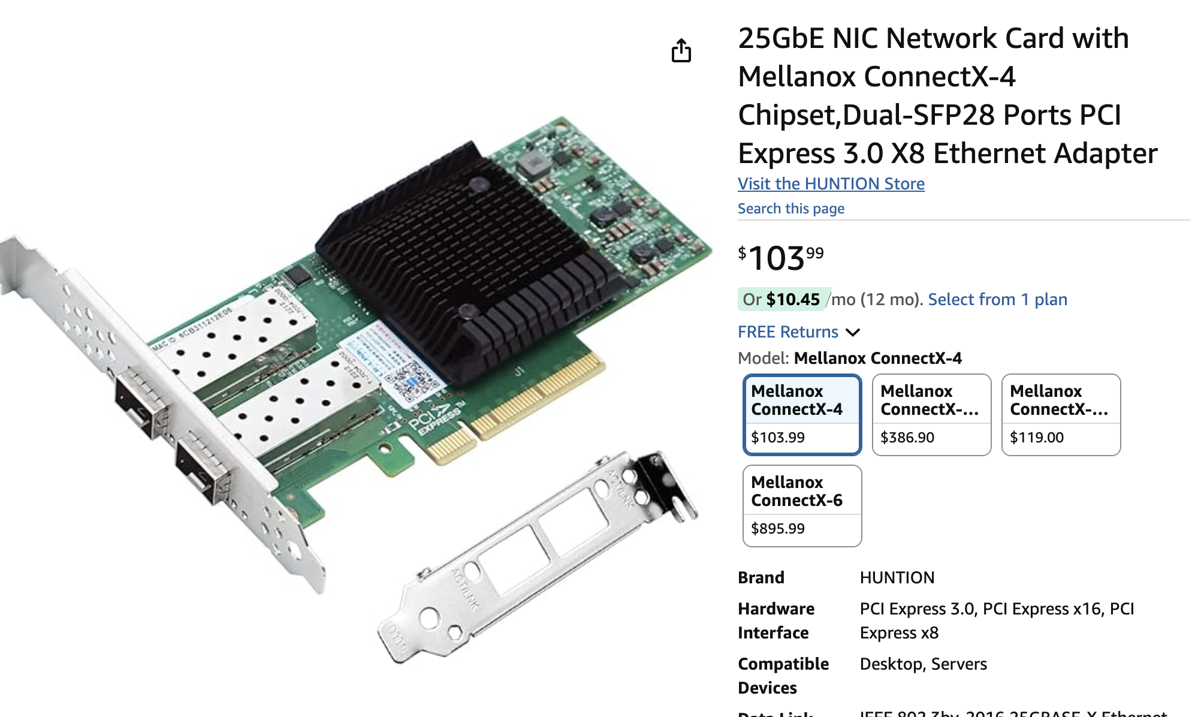Open the FREE Returns text link

click(787, 332)
